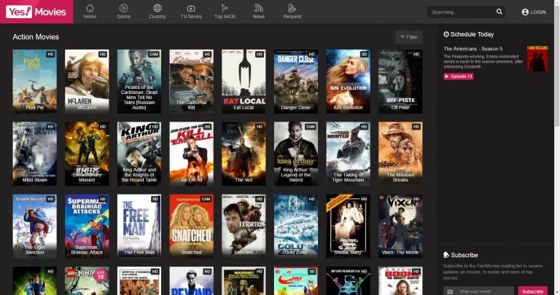Click the Action Movies heading
This screenshot has width=560, height=295.
(x=36, y=36)
